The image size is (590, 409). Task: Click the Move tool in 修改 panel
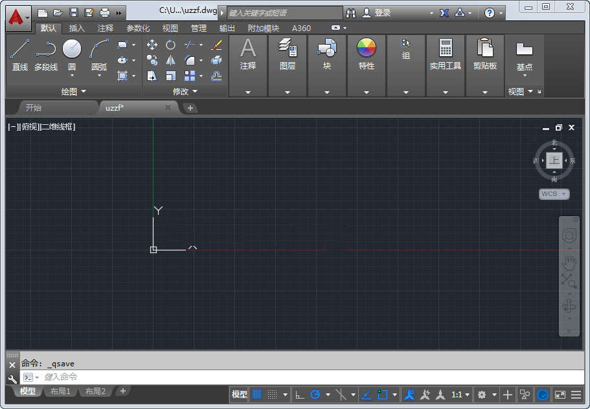152,45
